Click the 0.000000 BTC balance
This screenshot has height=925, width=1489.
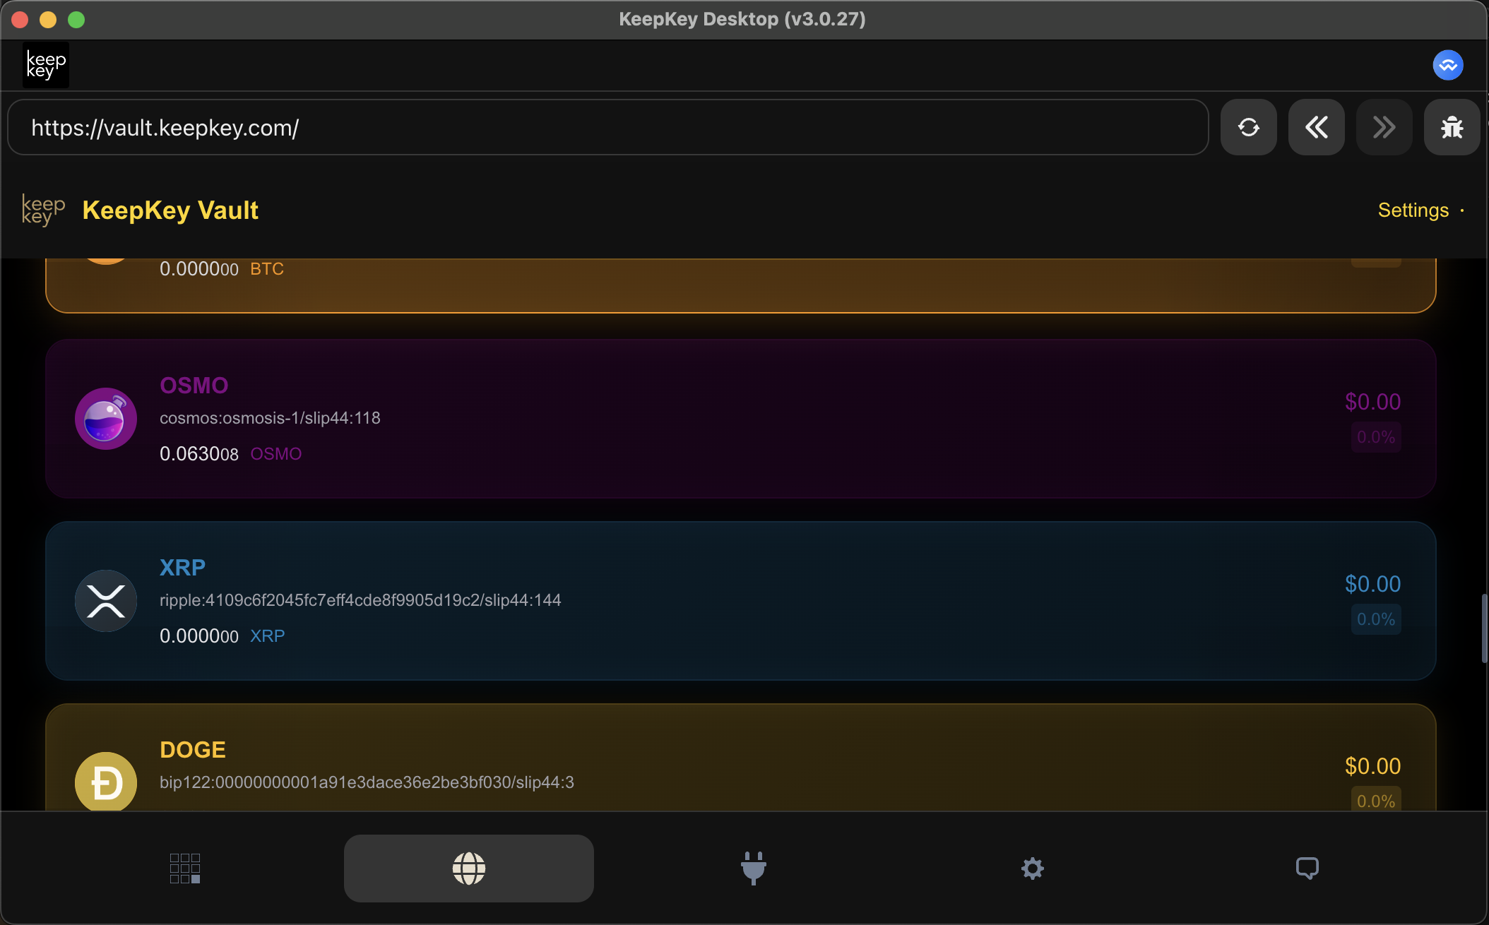(222, 269)
